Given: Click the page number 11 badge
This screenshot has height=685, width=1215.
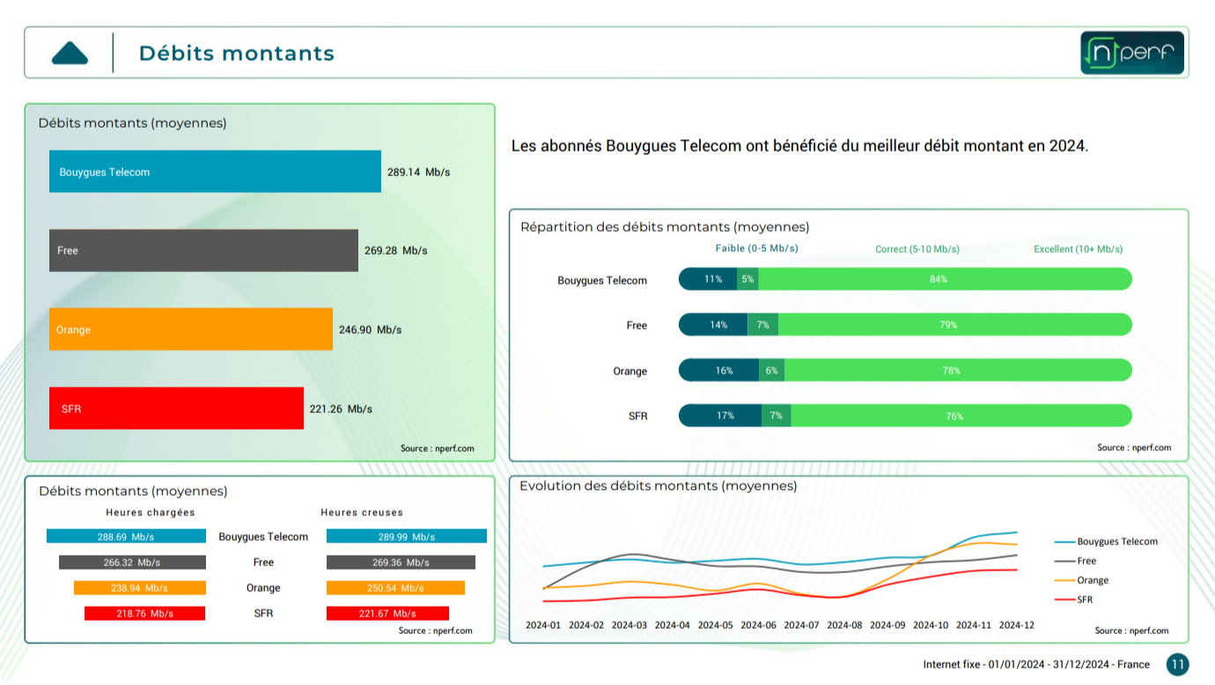Looking at the screenshot, I should (x=1177, y=665).
